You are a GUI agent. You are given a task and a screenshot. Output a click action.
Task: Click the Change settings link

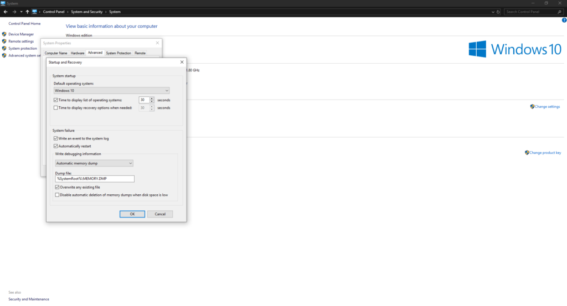[547, 107]
